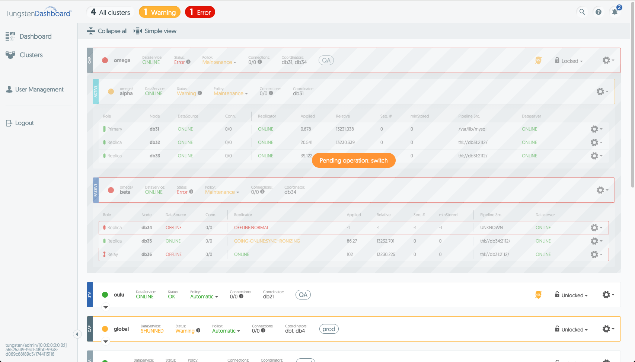
Task: Open the search magnifier icon
Action: [x=582, y=12]
